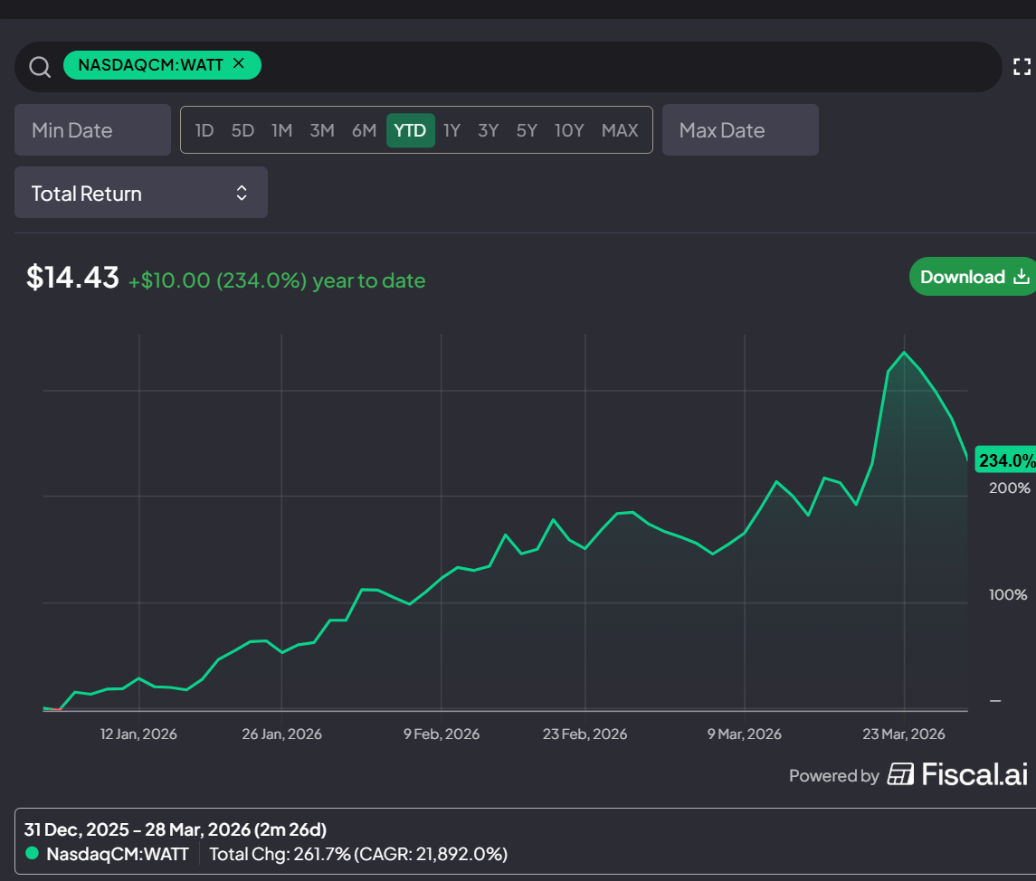Open the Min Date field
This screenshot has width=1036, height=881.
[x=92, y=130]
